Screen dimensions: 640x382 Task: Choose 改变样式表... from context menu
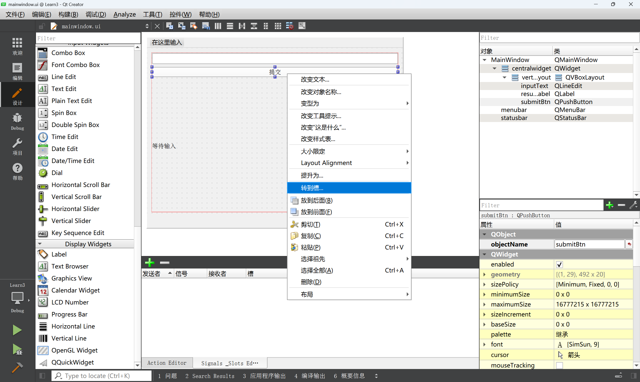[x=349, y=139]
